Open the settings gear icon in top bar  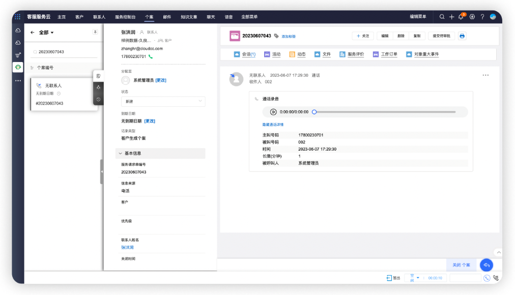pyautogui.click(x=472, y=17)
